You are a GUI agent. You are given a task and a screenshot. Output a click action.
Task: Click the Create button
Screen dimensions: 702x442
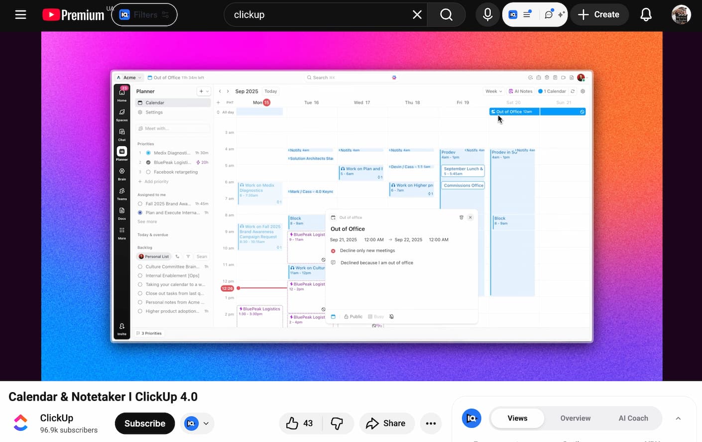tap(599, 14)
